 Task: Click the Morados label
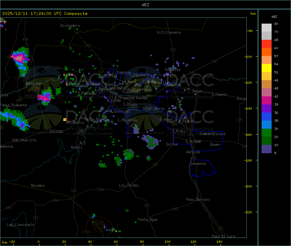(x=38, y=186)
